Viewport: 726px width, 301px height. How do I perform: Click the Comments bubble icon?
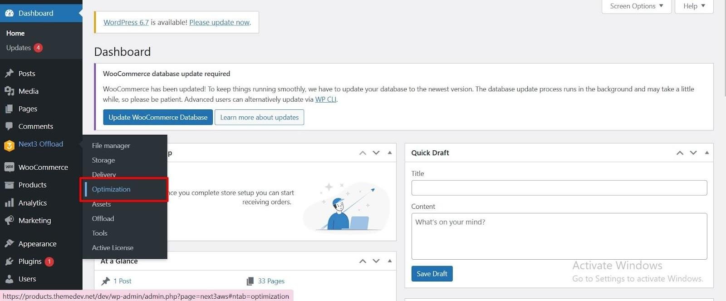9,126
